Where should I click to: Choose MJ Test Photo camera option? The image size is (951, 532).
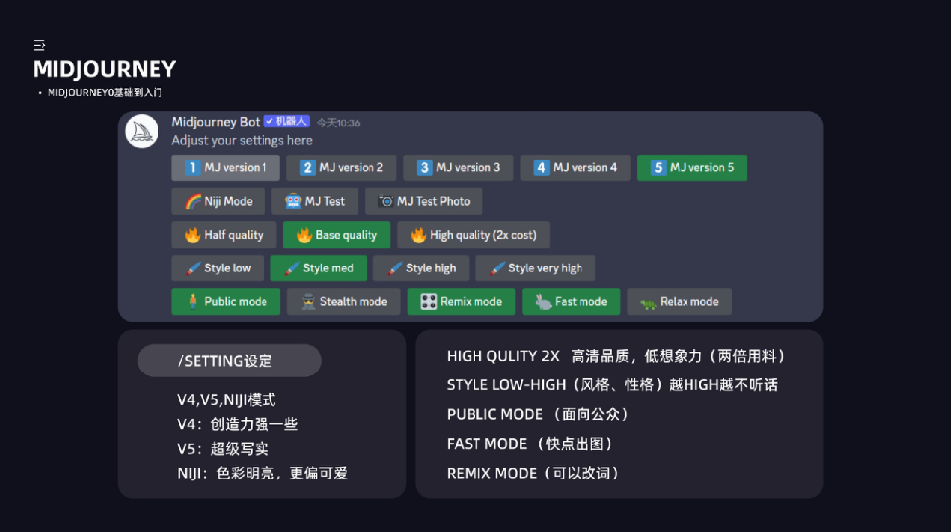(x=423, y=202)
